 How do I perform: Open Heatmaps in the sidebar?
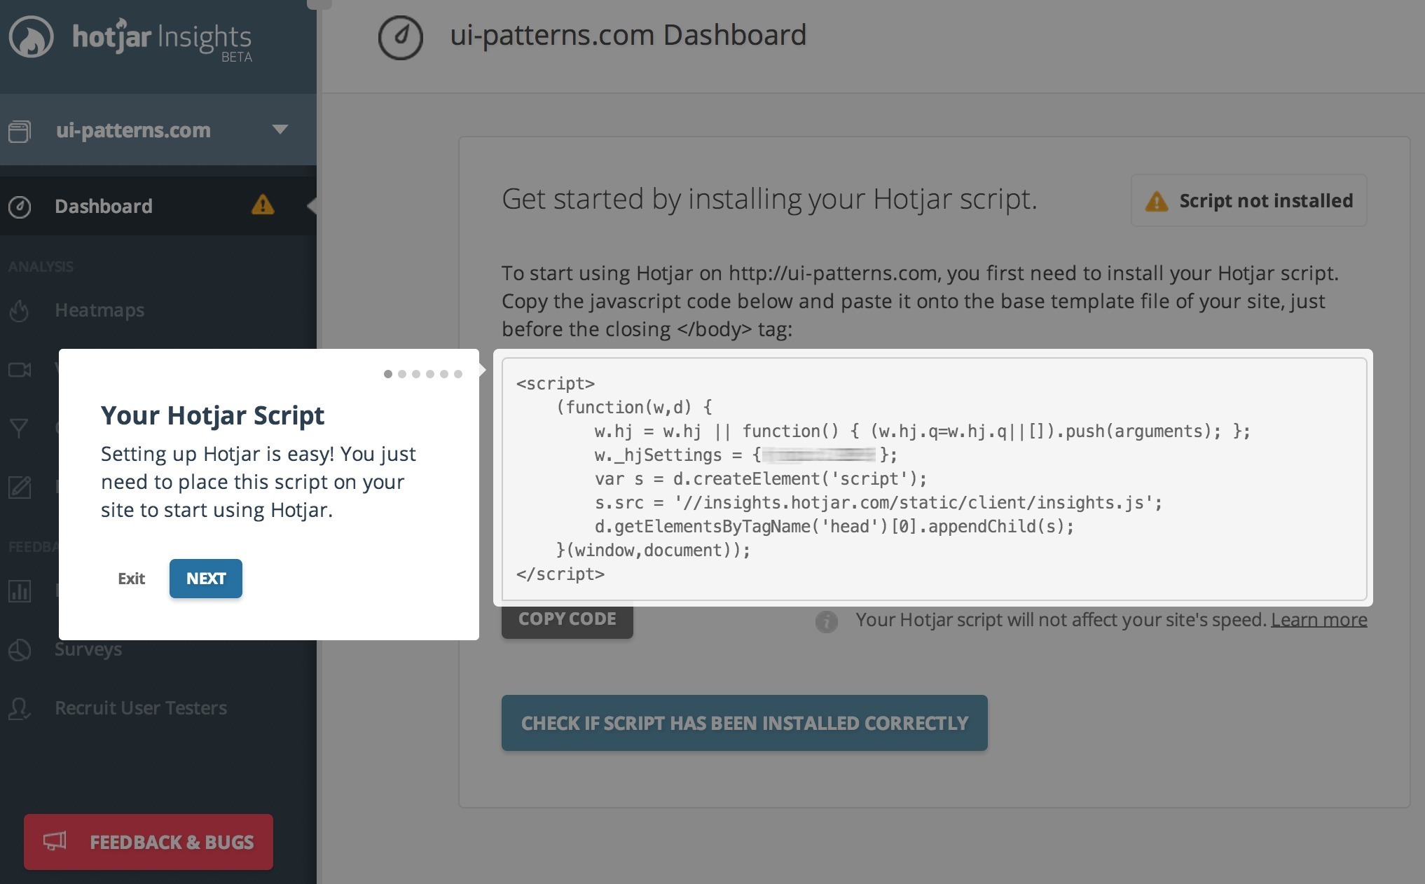pos(99,310)
